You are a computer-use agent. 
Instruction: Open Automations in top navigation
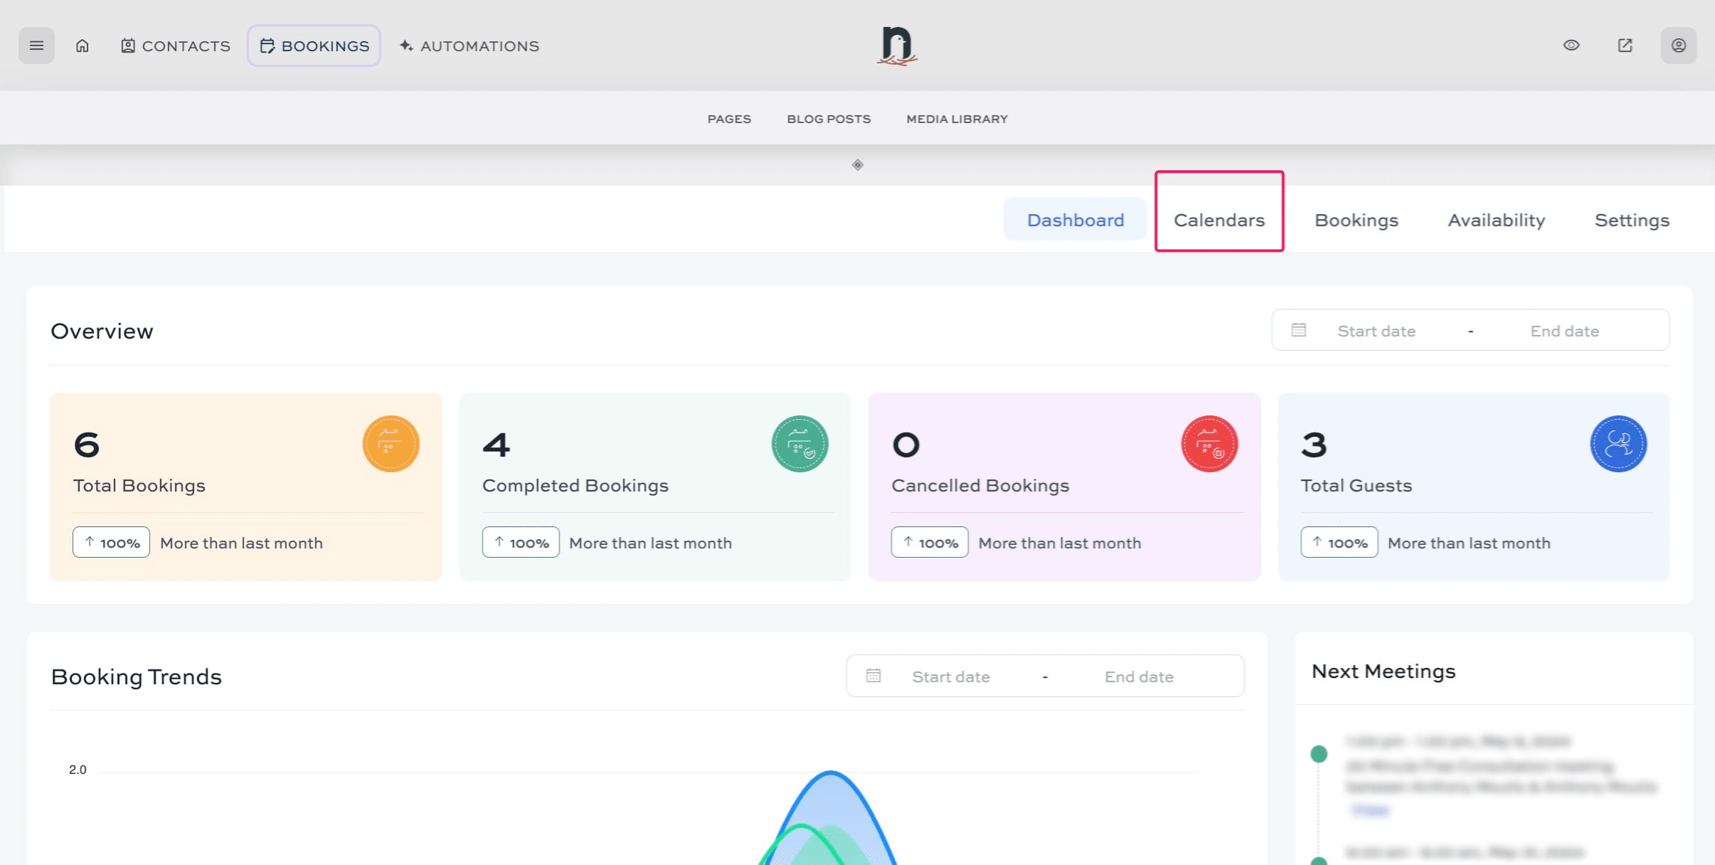pyautogui.click(x=469, y=46)
